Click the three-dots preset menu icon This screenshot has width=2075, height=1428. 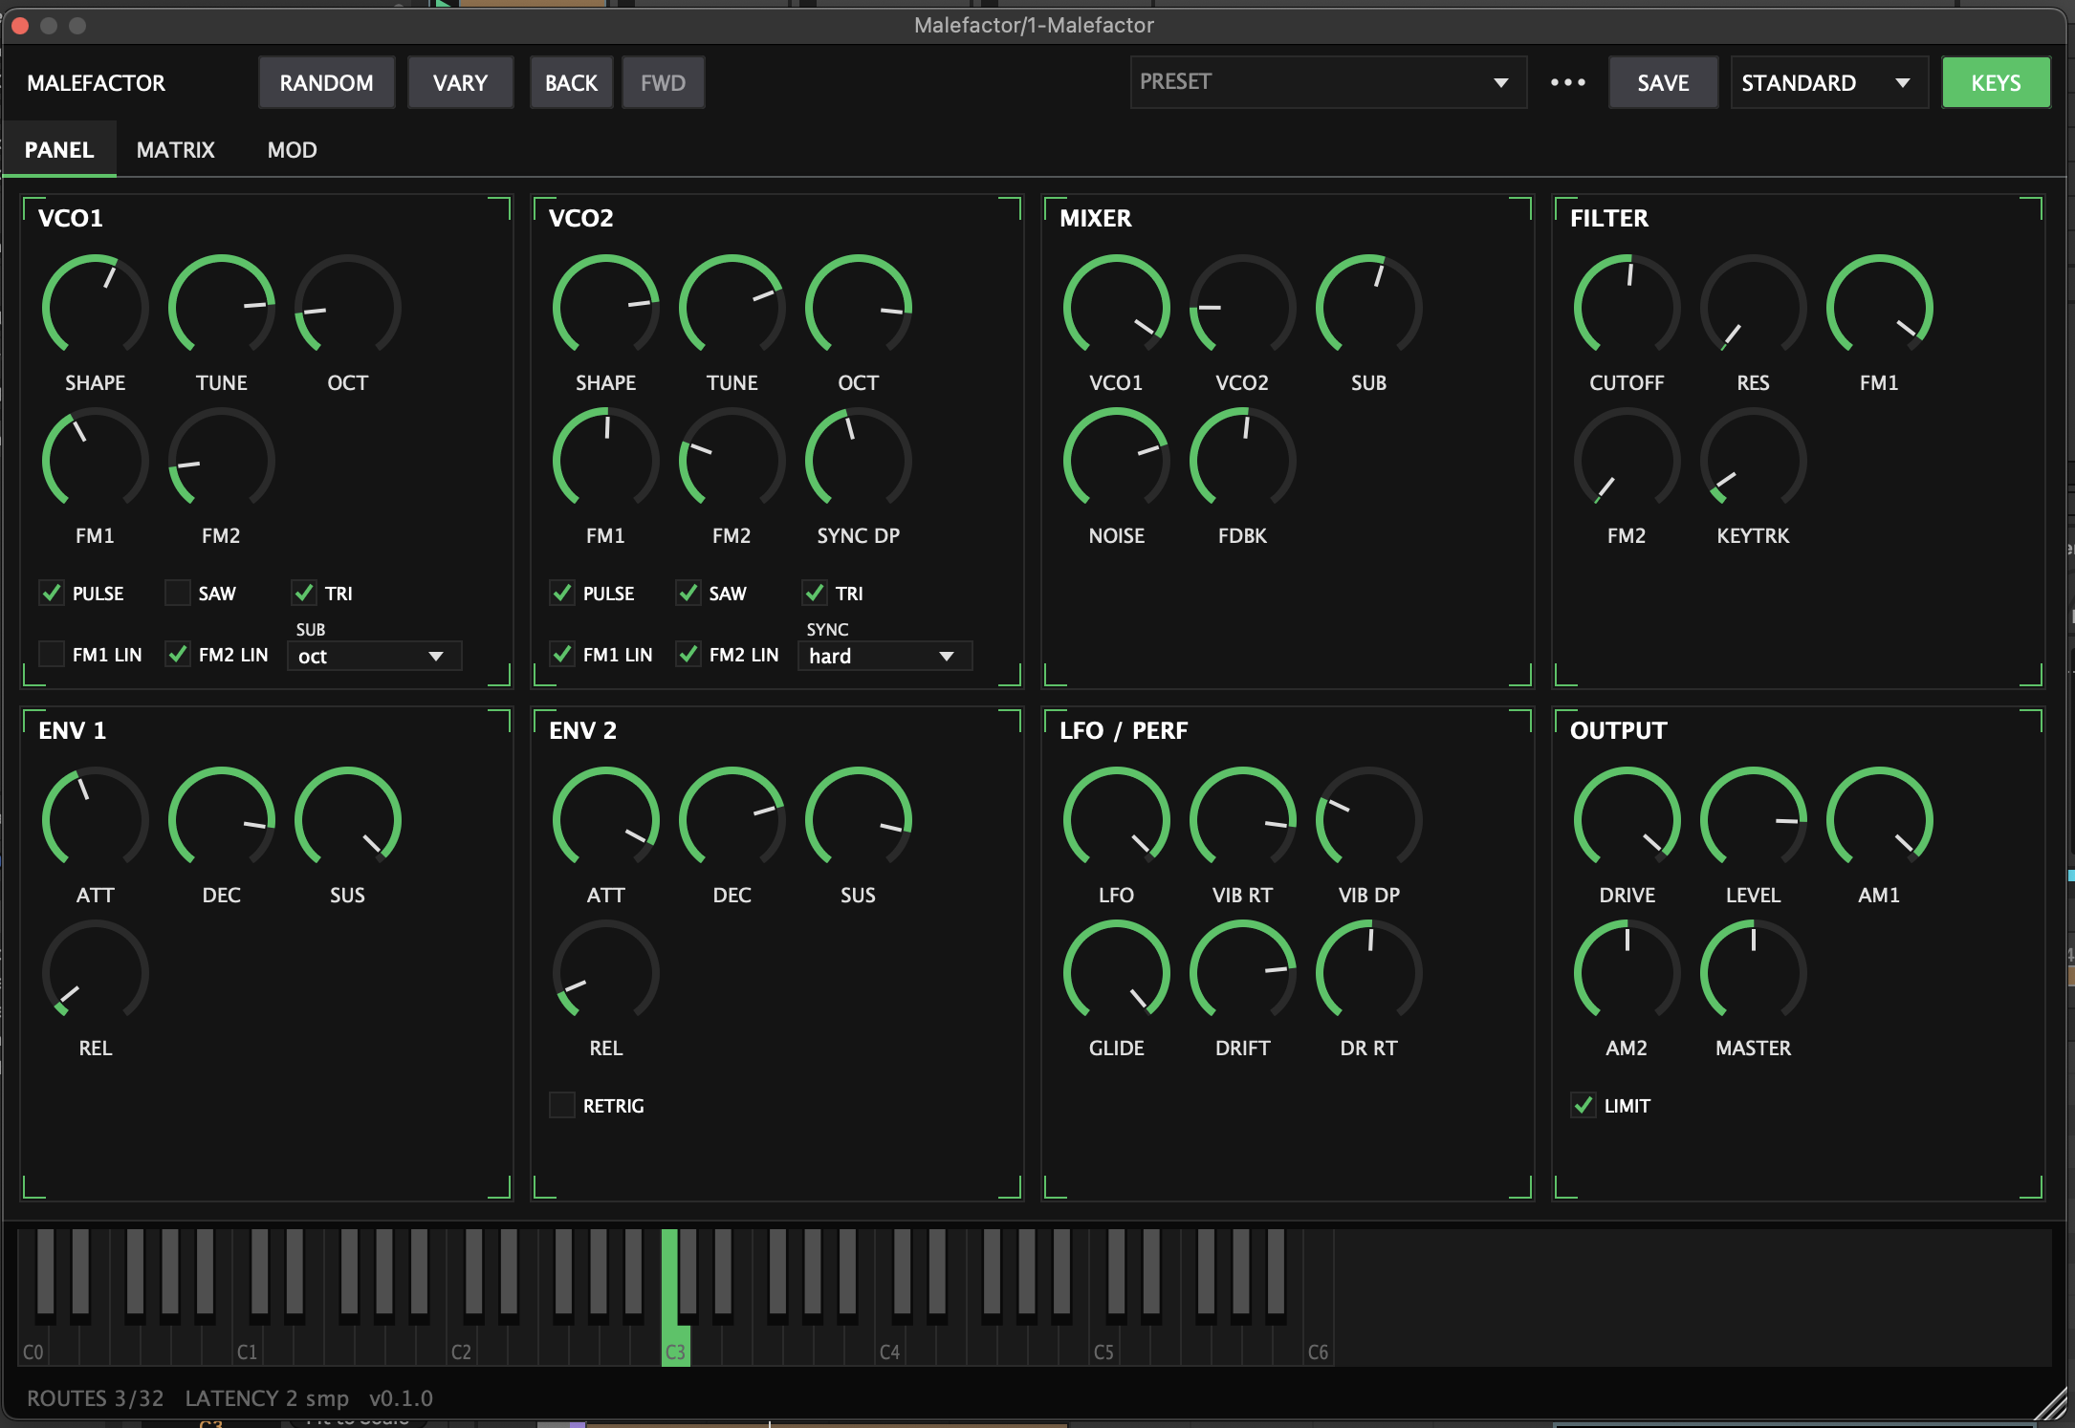1567,82
